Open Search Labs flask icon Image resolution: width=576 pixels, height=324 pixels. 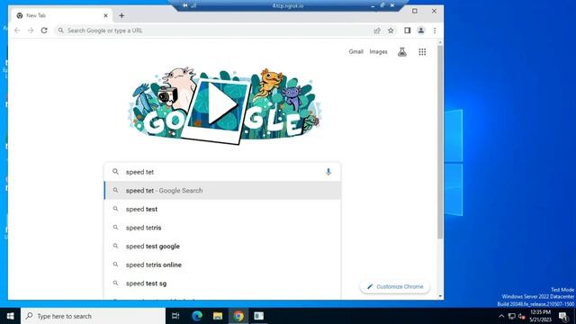(x=402, y=52)
